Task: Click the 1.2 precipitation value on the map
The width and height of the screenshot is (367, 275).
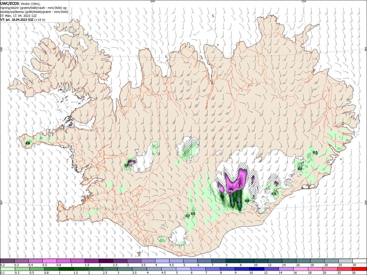Action: [x=222, y=197]
